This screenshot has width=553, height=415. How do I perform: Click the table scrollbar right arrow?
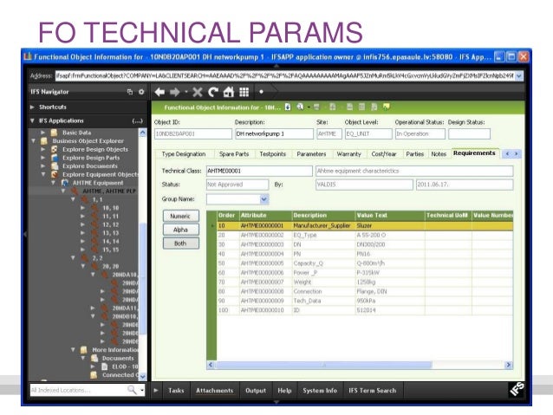pos(508,365)
